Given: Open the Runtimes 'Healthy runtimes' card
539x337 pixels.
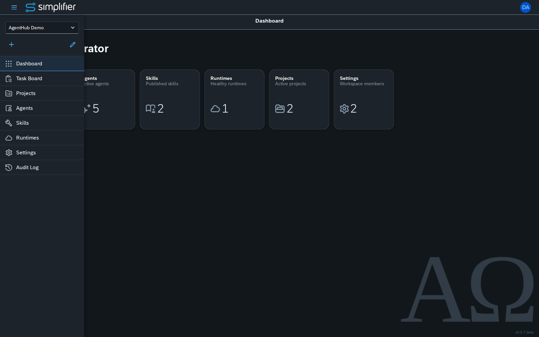Looking at the screenshot, I should coord(234,99).
